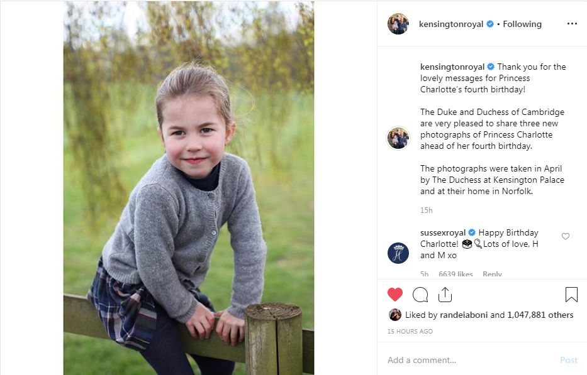Click the Princess Charlotte photo
This screenshot has width=587, height=375.
click(188, 187)
